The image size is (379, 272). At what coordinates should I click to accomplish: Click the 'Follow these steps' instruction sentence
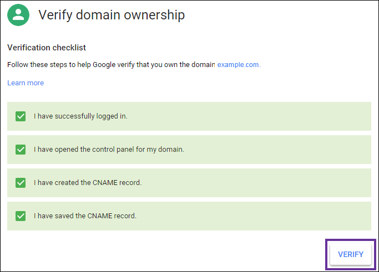pos(111,65)
